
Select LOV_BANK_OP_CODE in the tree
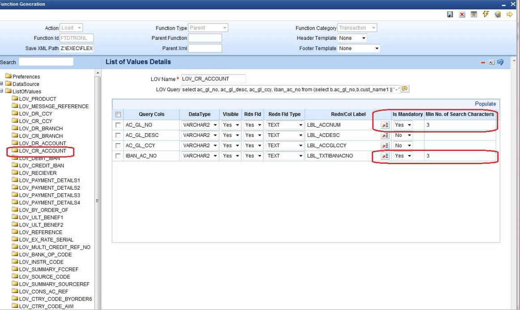point(45,255)
